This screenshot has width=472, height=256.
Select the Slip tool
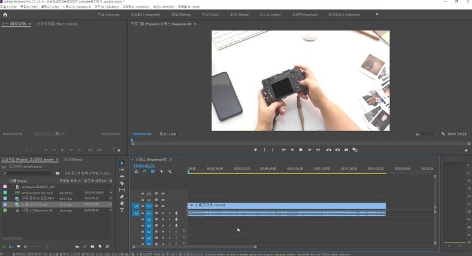122,190
